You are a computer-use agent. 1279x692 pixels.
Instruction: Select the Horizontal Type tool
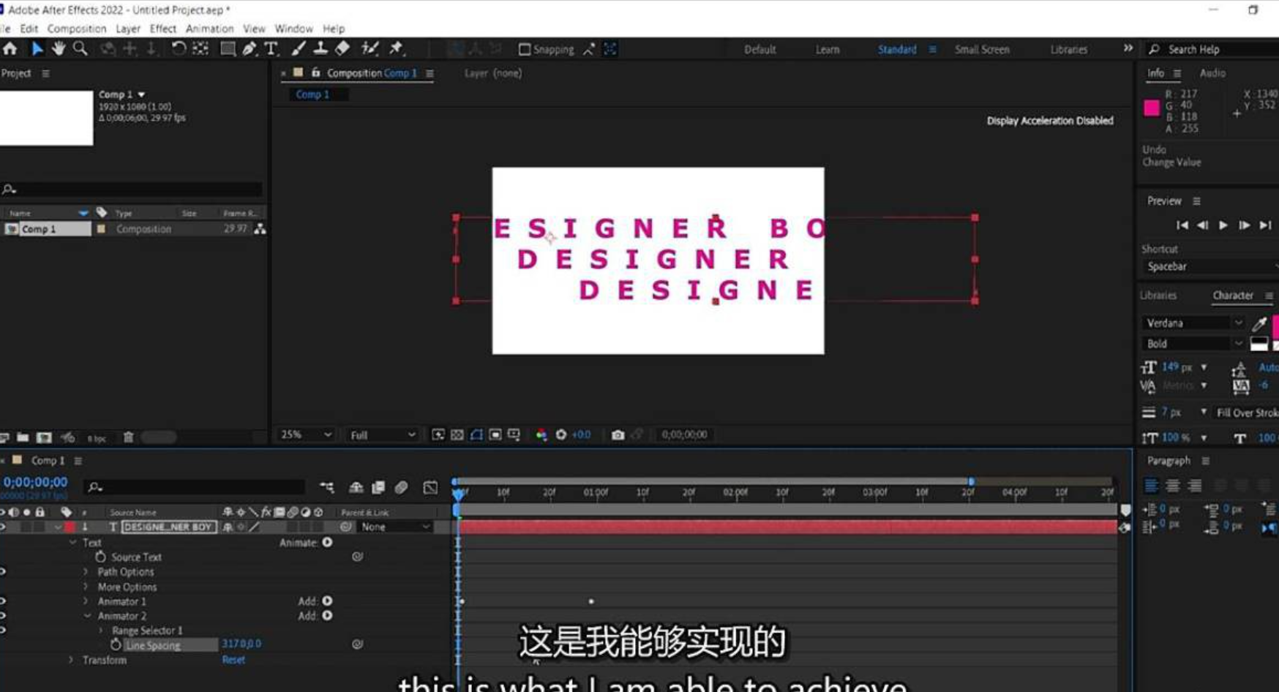271,49
